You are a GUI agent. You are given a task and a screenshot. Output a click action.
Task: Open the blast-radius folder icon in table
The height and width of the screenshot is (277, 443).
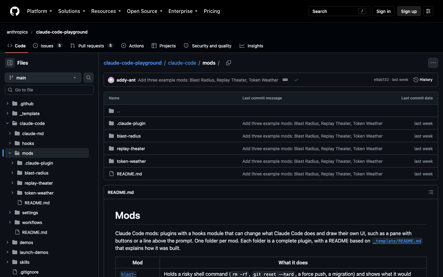pos(111,136)
